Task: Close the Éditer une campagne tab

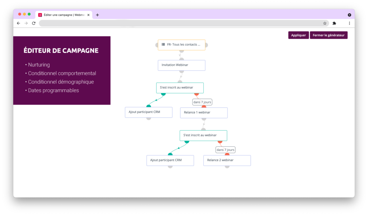Action: coord(88,15)
